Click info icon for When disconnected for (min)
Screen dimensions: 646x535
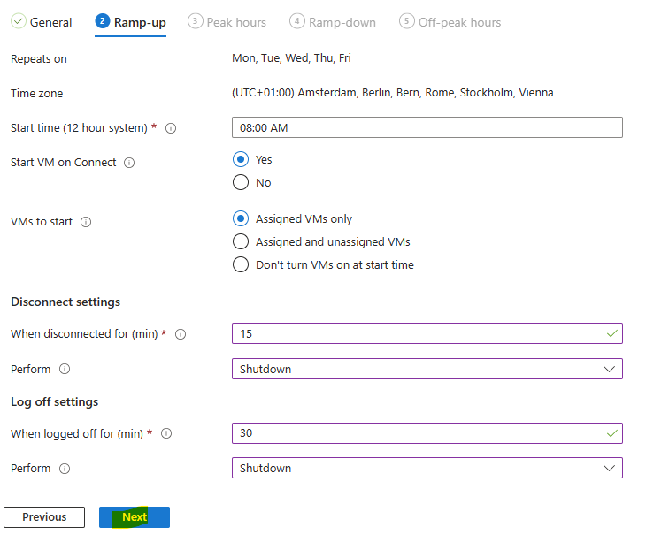click(181, 334)
